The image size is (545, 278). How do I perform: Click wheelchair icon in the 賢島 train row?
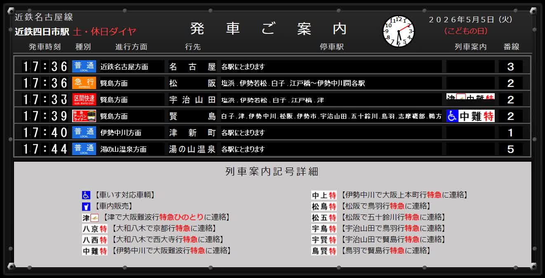452,116
